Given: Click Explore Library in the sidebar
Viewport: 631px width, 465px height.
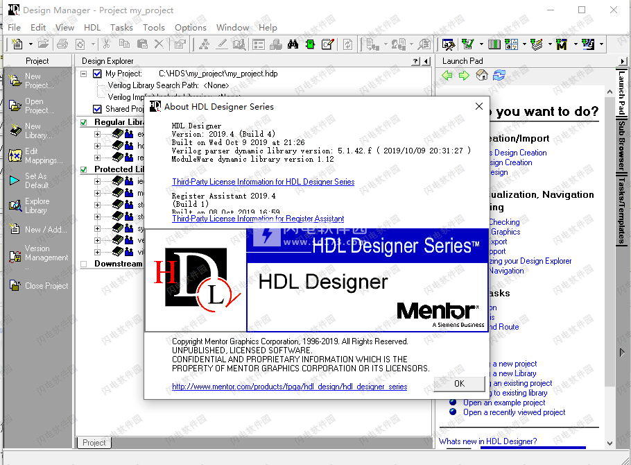Looking at the screenshot, I should 29,205.
